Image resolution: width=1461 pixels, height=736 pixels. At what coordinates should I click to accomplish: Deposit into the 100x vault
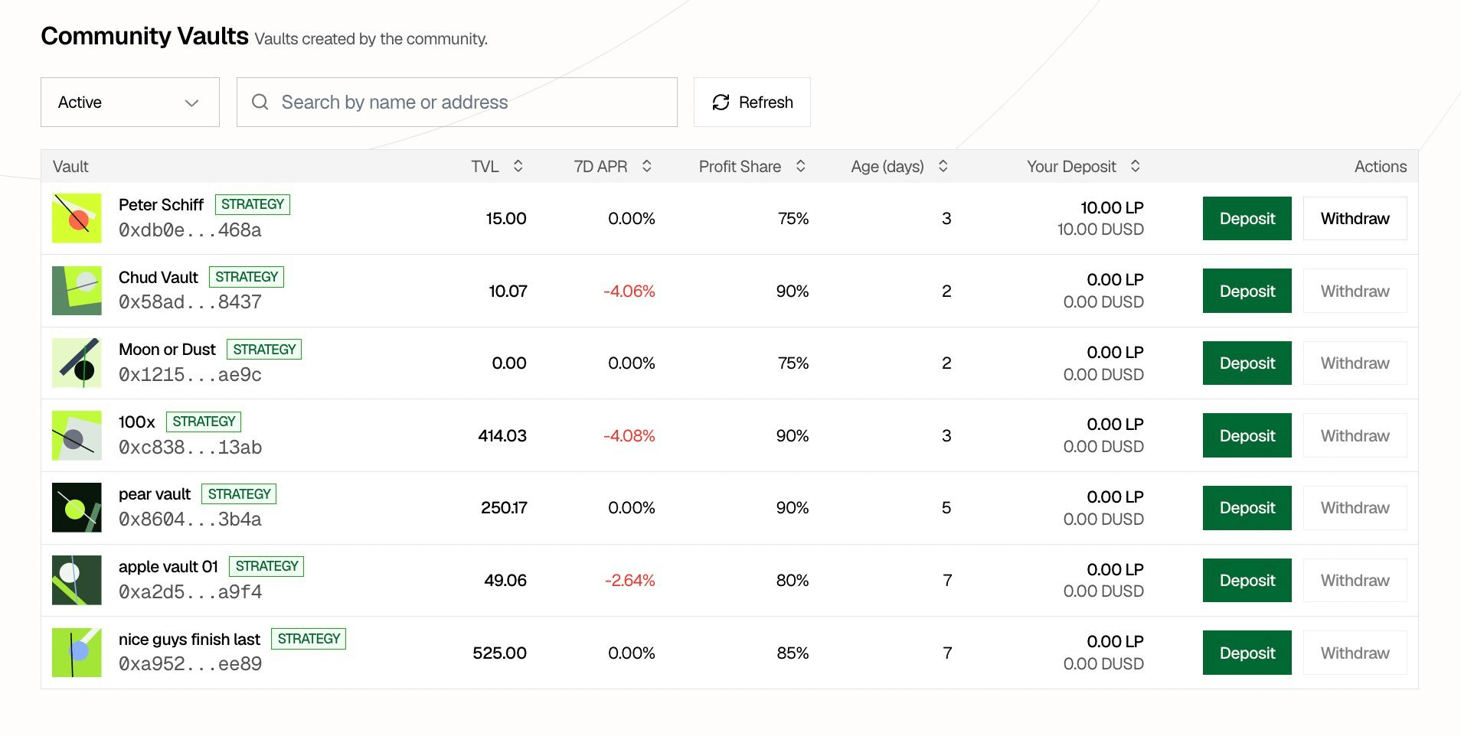tap(1247, 435)
